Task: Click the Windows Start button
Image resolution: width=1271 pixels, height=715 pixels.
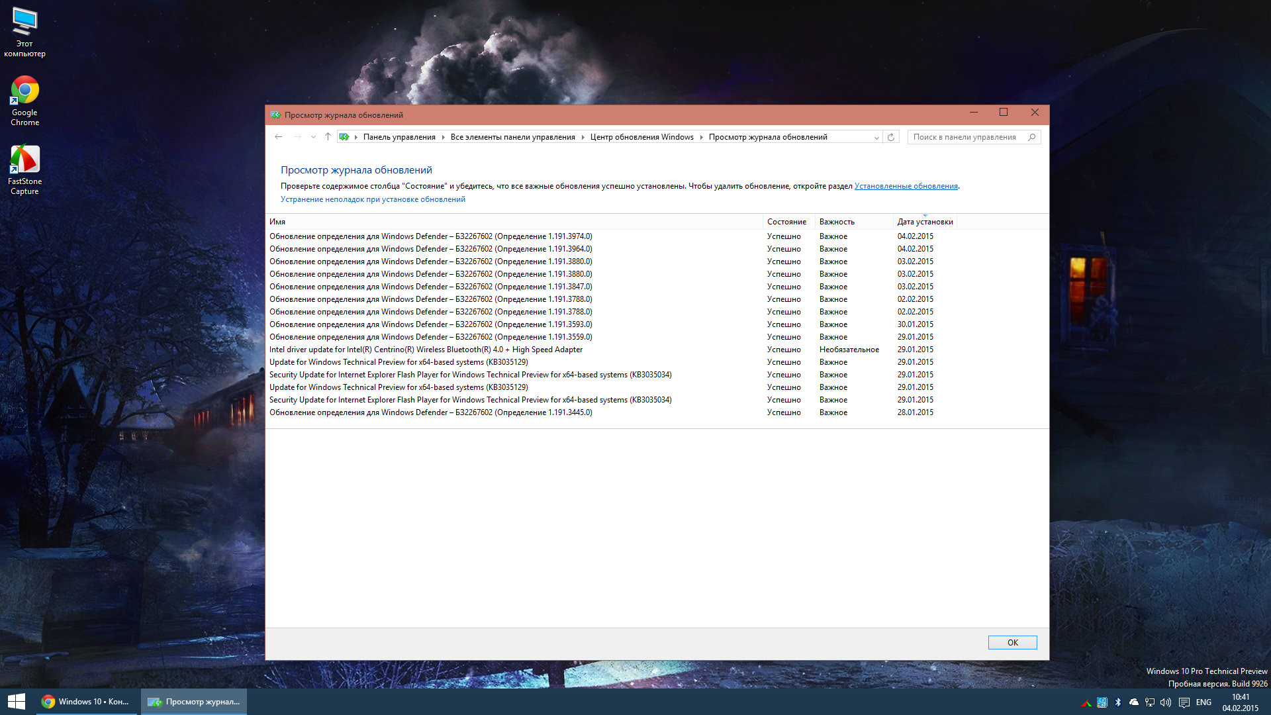Action: click(x=17, y=702)
